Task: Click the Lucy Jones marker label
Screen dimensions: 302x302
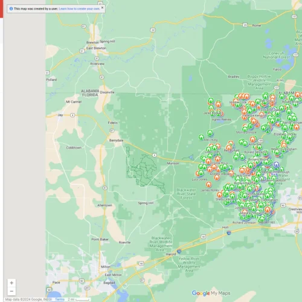Action: [x=199, y=179]
